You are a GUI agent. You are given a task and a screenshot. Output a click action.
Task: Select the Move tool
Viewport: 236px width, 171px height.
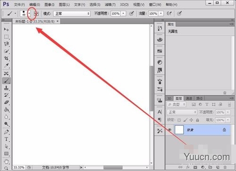tap(6, 29)
